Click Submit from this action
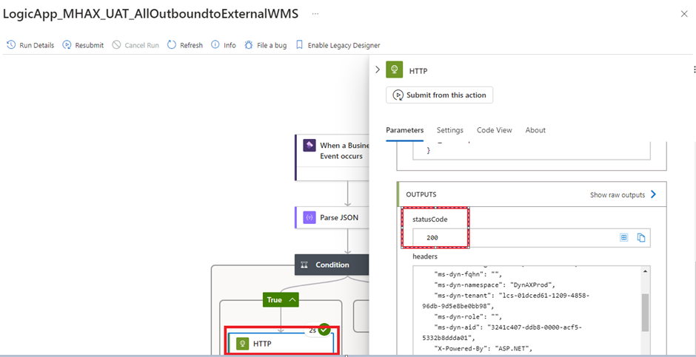The image size is (696, 357). point(439,95)
